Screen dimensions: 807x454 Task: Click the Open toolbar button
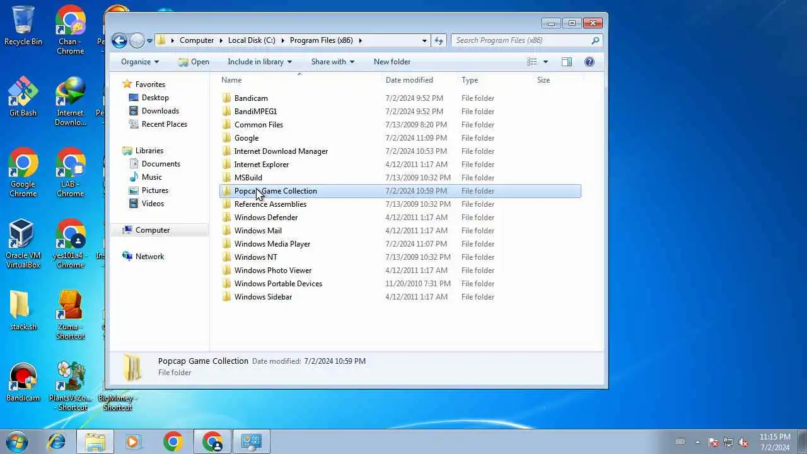pos(194,62)
